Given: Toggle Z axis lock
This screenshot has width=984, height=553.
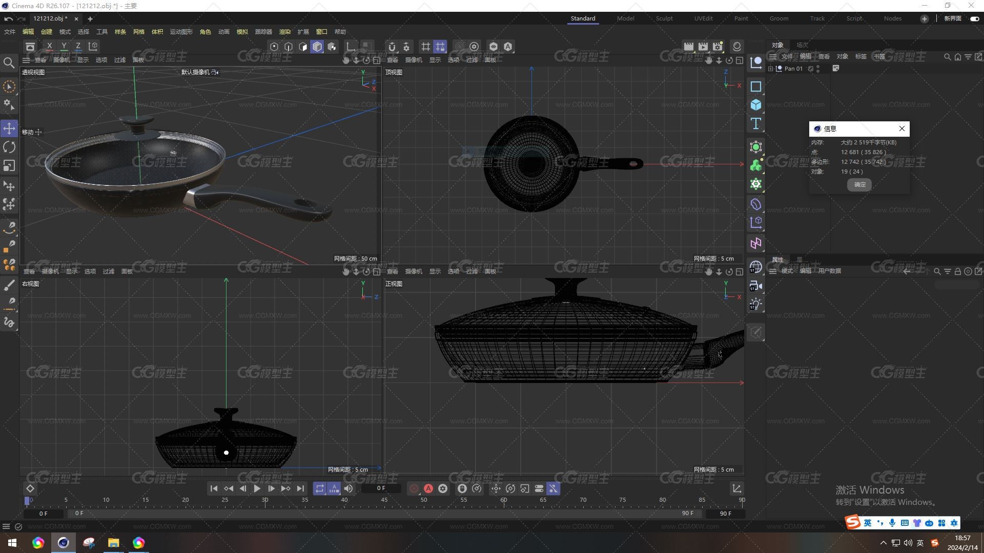Looking at the screenshot, I should click(x=78, y=47).
